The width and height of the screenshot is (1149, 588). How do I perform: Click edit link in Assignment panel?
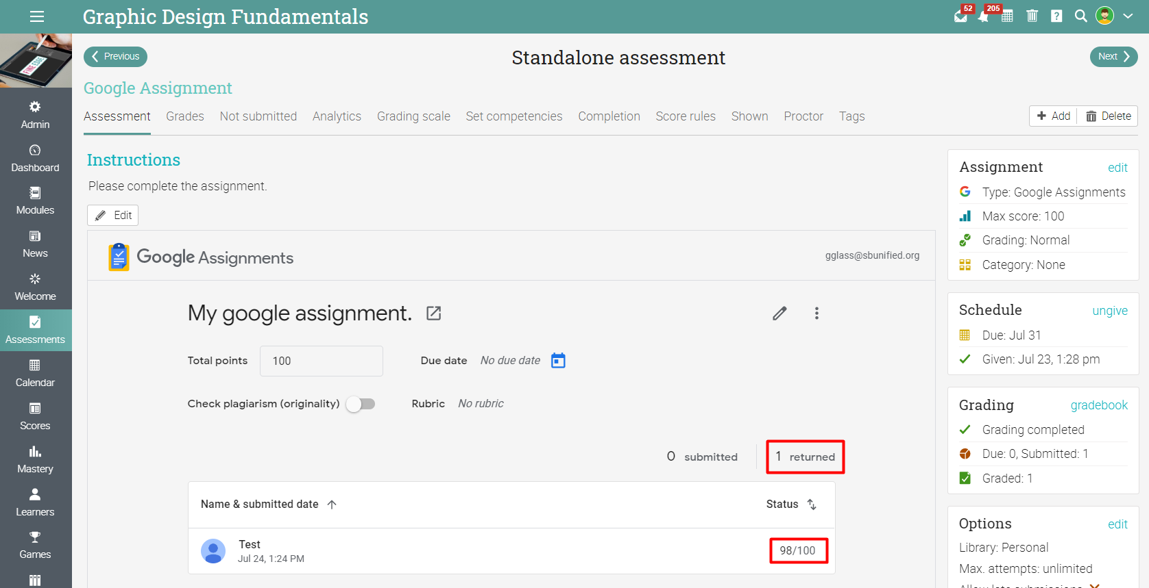pos(1117,168)
